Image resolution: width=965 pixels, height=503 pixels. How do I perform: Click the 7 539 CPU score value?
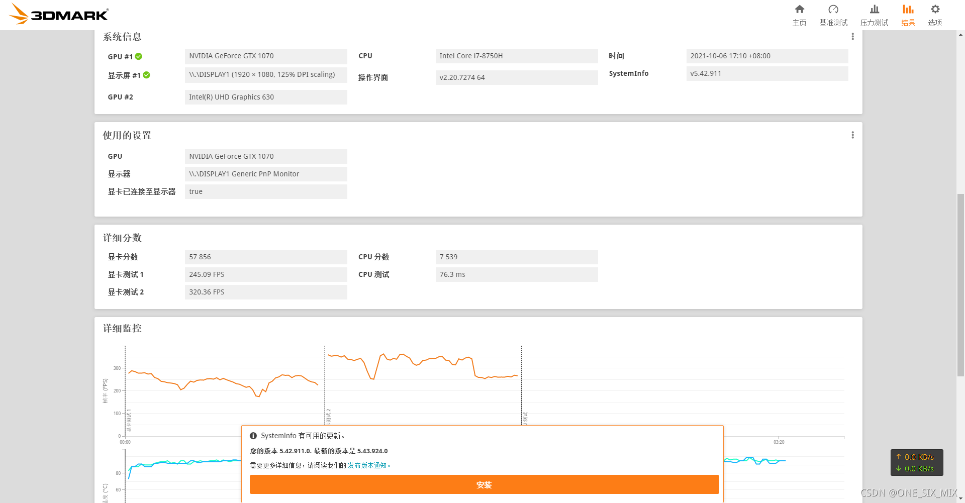[x=517, y=257]
